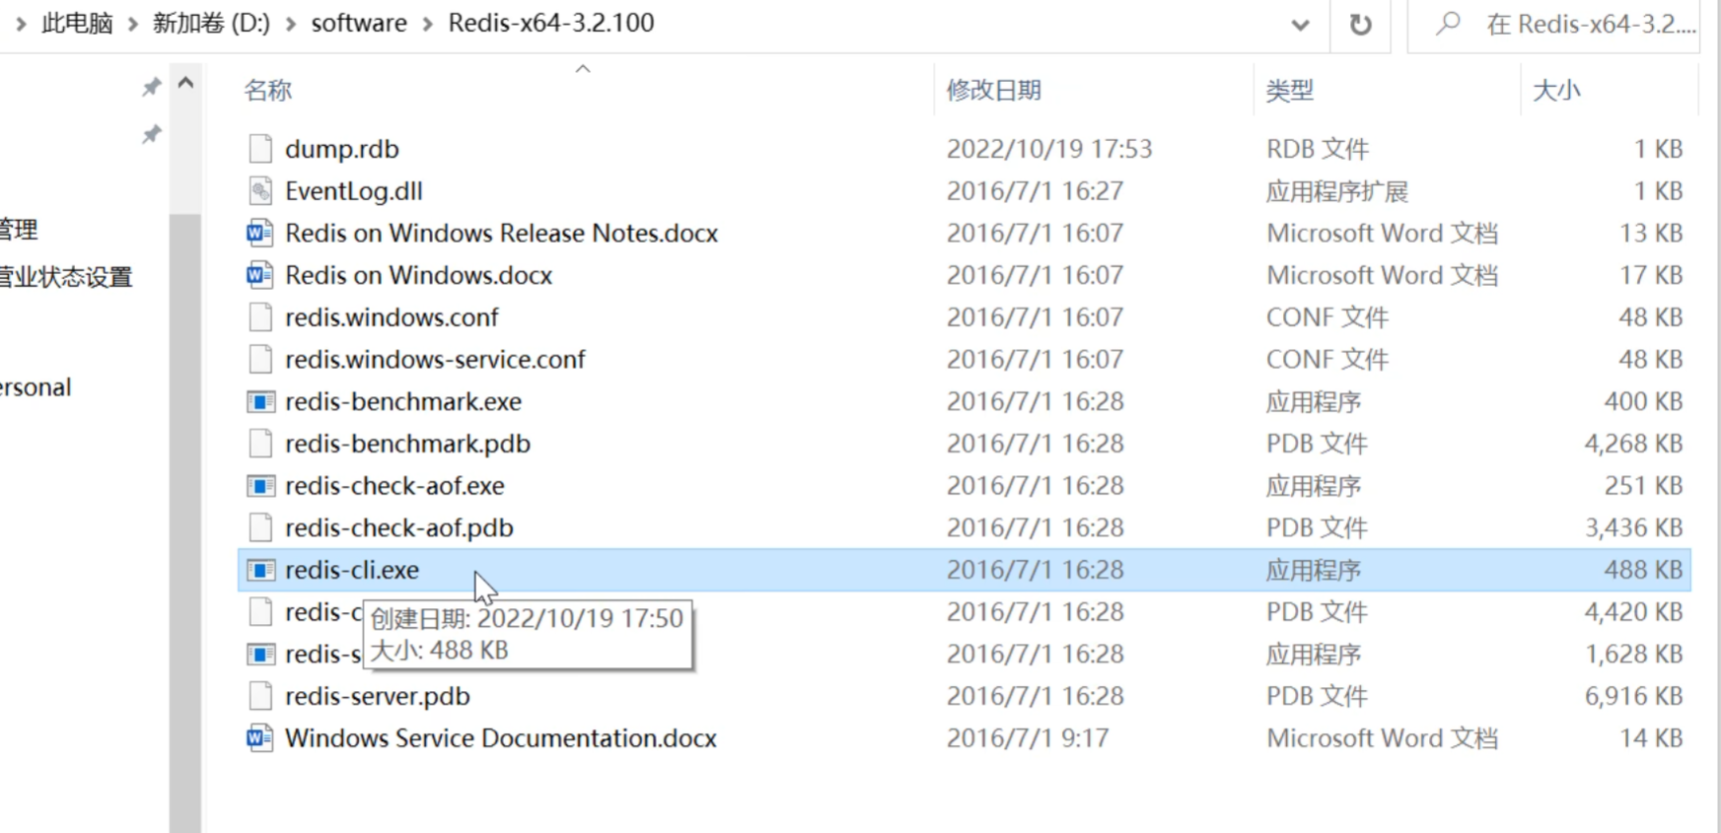Select the file name redis-cli.exe
The width and height of the screenshot is (1721, 833).
(352, 570)
